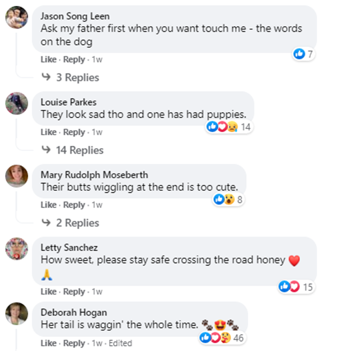Show reactions on Letty Sanchez's comment

(x=296, y=286)
